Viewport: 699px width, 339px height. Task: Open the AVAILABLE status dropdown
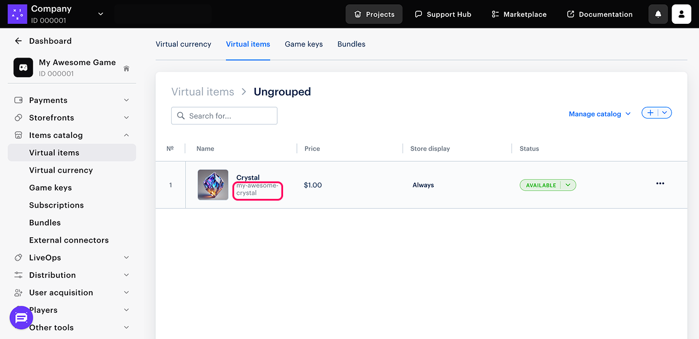click(569, 185)
